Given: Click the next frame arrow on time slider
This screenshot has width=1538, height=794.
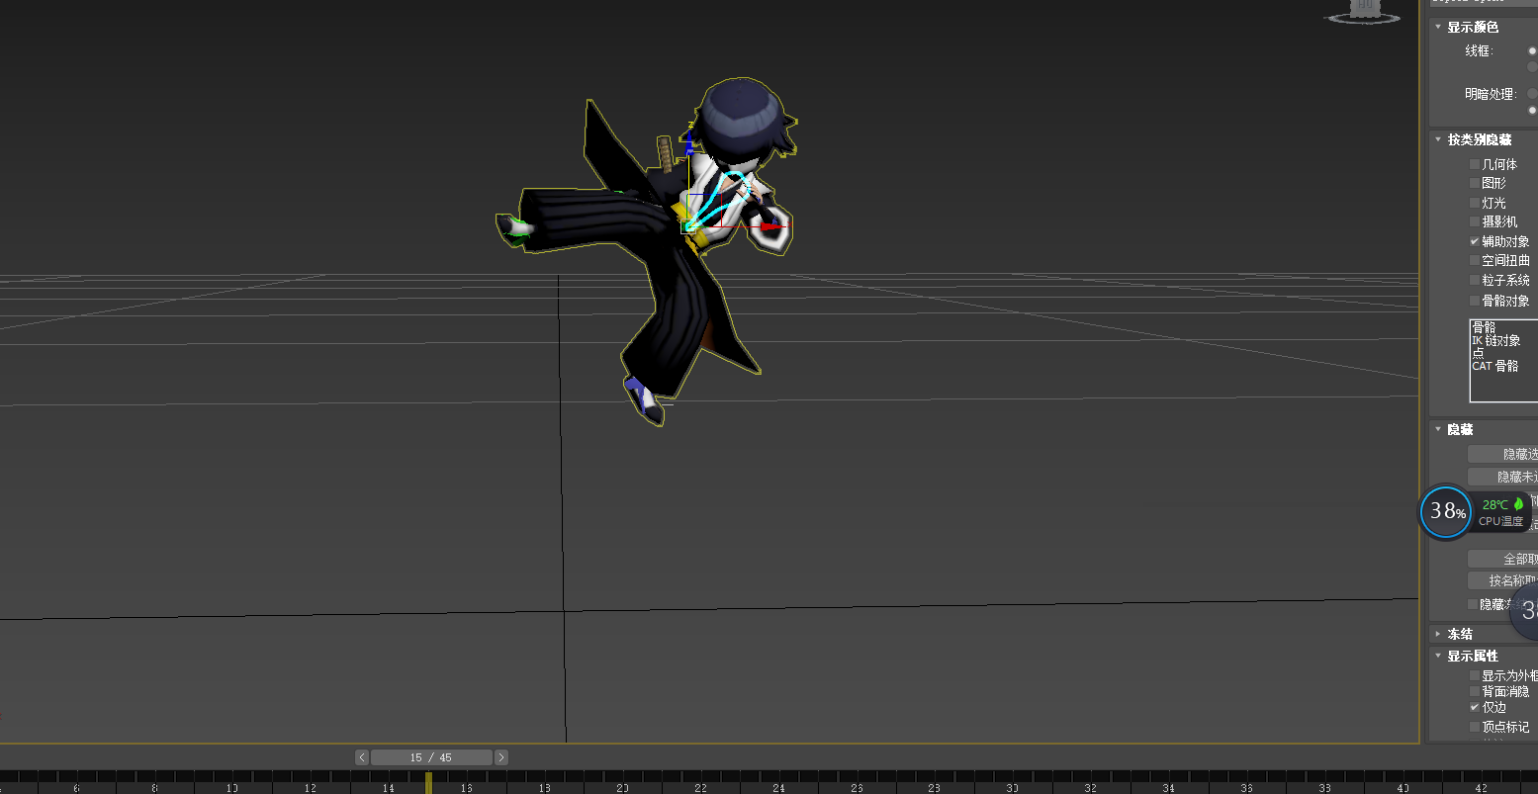Looking at the screenshot, I should pos(501,757).
